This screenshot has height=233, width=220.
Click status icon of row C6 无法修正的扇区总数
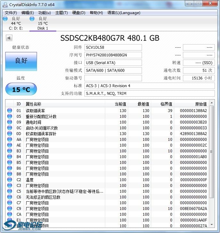(10, 197)
